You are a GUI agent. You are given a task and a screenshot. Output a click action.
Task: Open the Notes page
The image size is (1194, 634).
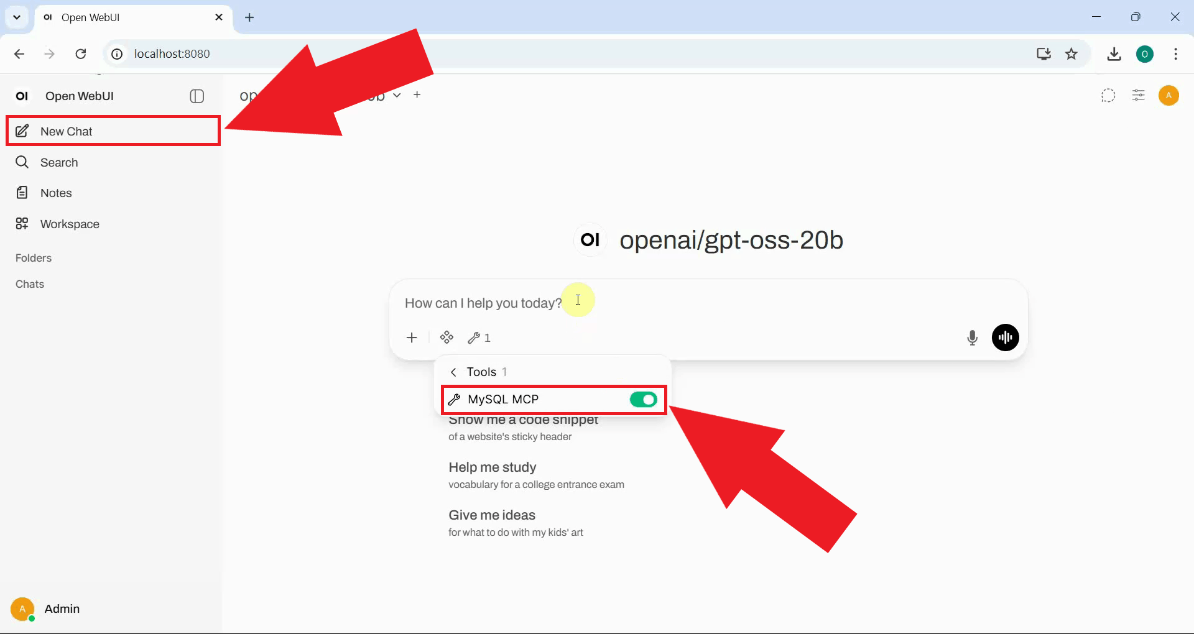[x=113, y=193]
